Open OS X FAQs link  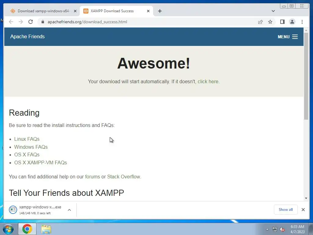point(27,155)
